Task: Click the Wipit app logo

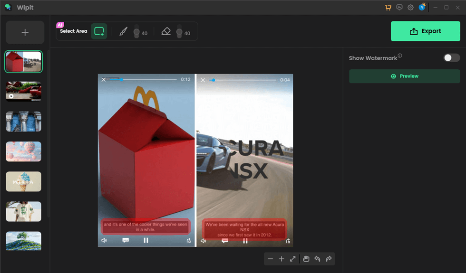Action: tap(8, 8)
